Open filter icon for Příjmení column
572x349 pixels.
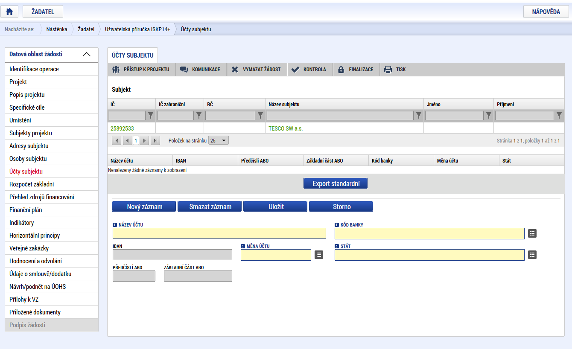pyautogui.click(x=559, y=115)
